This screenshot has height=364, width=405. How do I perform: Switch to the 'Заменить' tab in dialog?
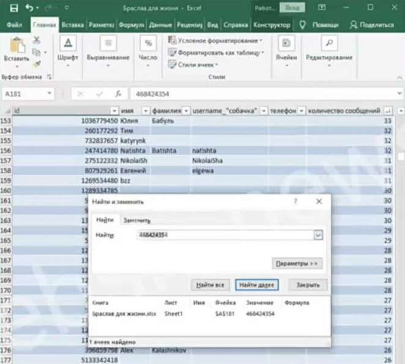tap(136, 220)
